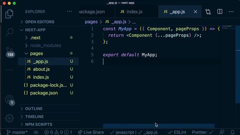
Task: Split the editor to the right
Action: point(220,12)
